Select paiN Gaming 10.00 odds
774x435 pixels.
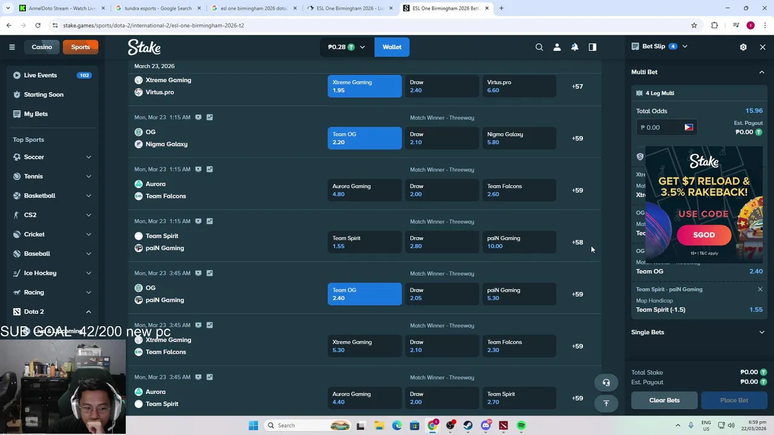point(519,242)
